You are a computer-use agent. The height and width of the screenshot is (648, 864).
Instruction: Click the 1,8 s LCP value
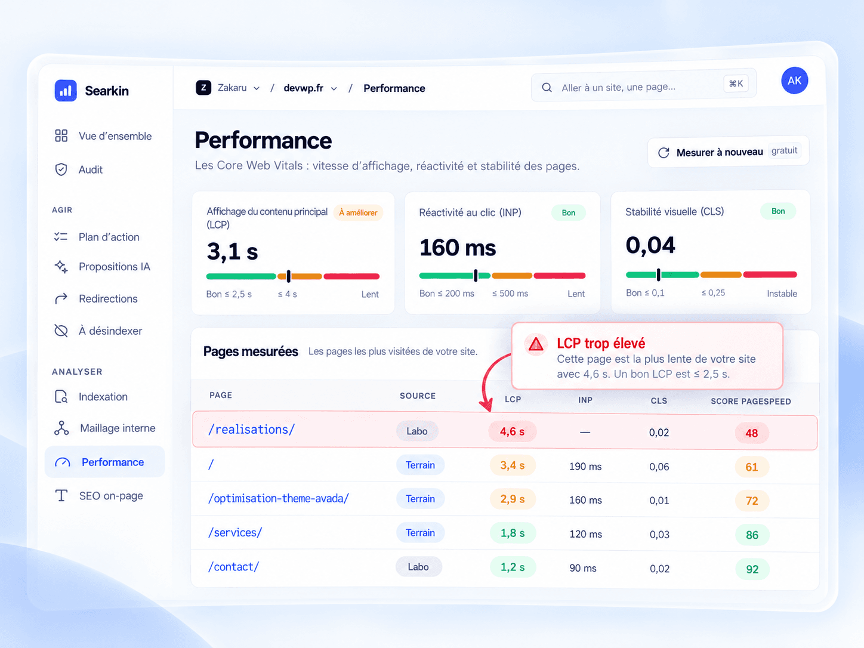tap(512, 533)
